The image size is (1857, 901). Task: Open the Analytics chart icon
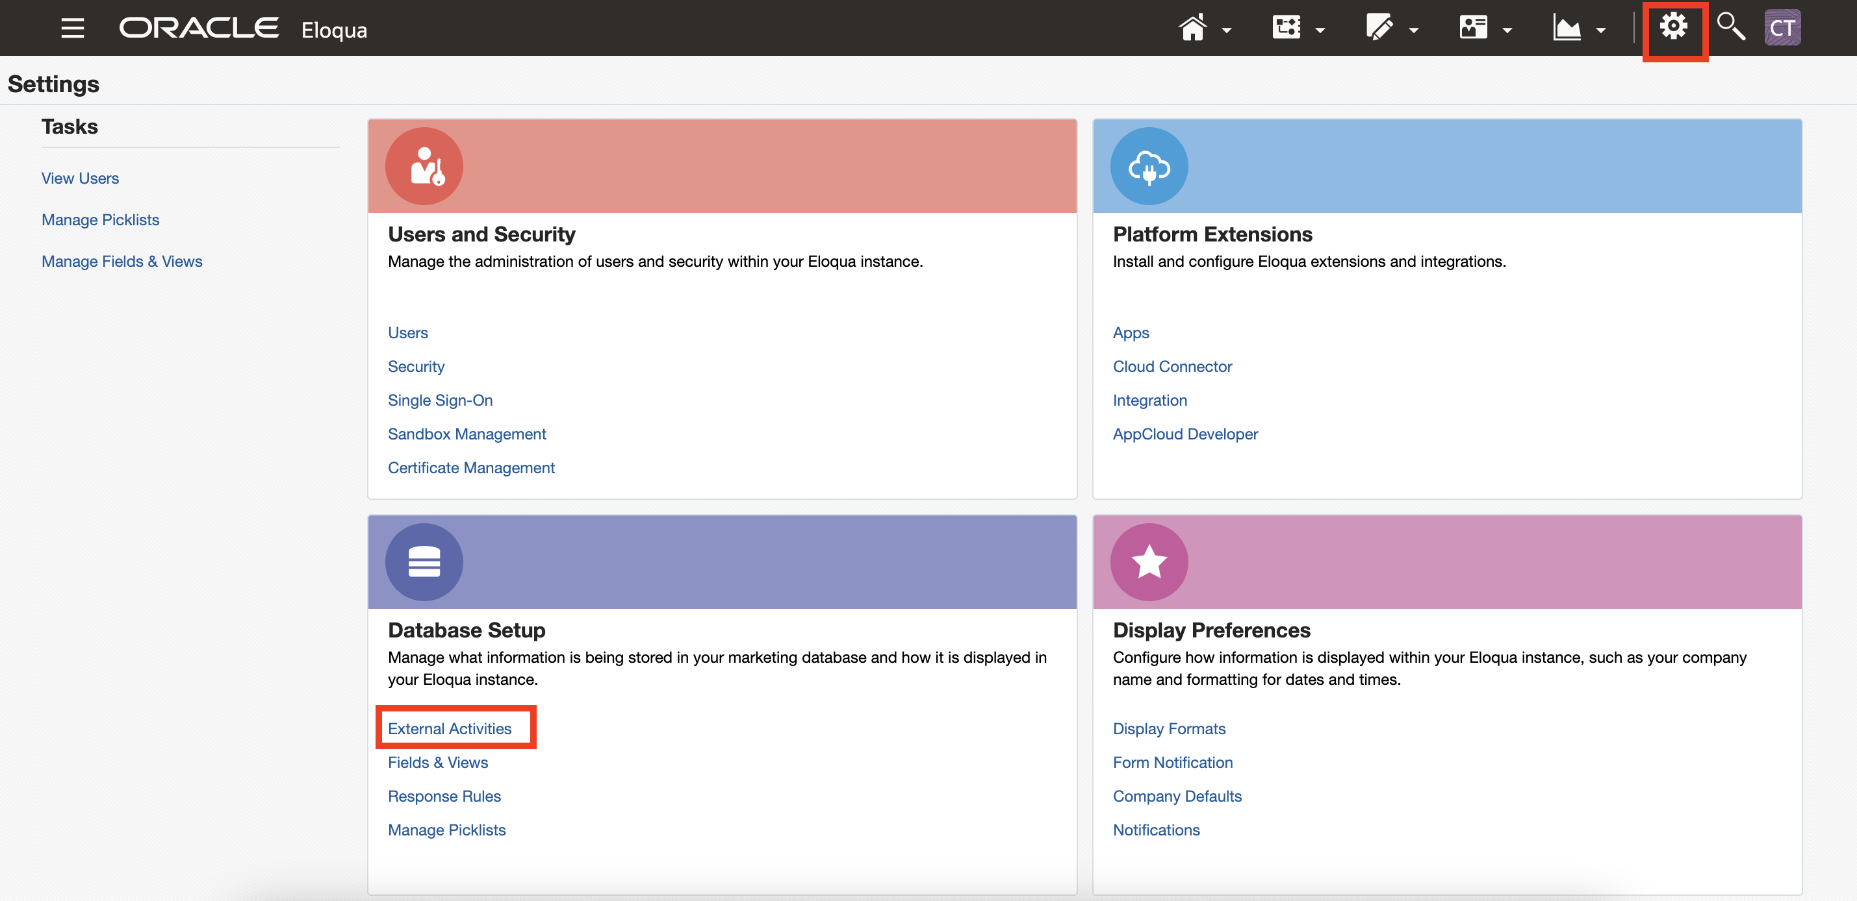pos(1567,29)
